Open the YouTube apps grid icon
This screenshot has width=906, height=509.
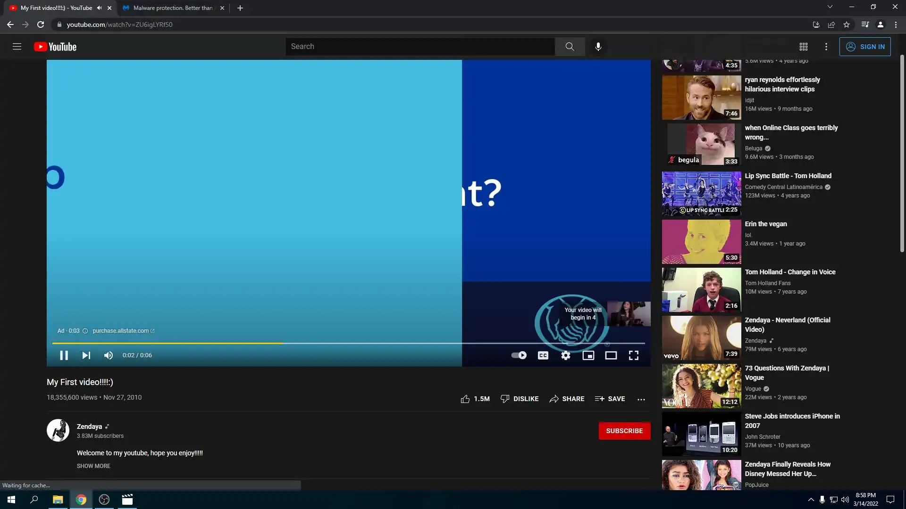coord(803,47)
